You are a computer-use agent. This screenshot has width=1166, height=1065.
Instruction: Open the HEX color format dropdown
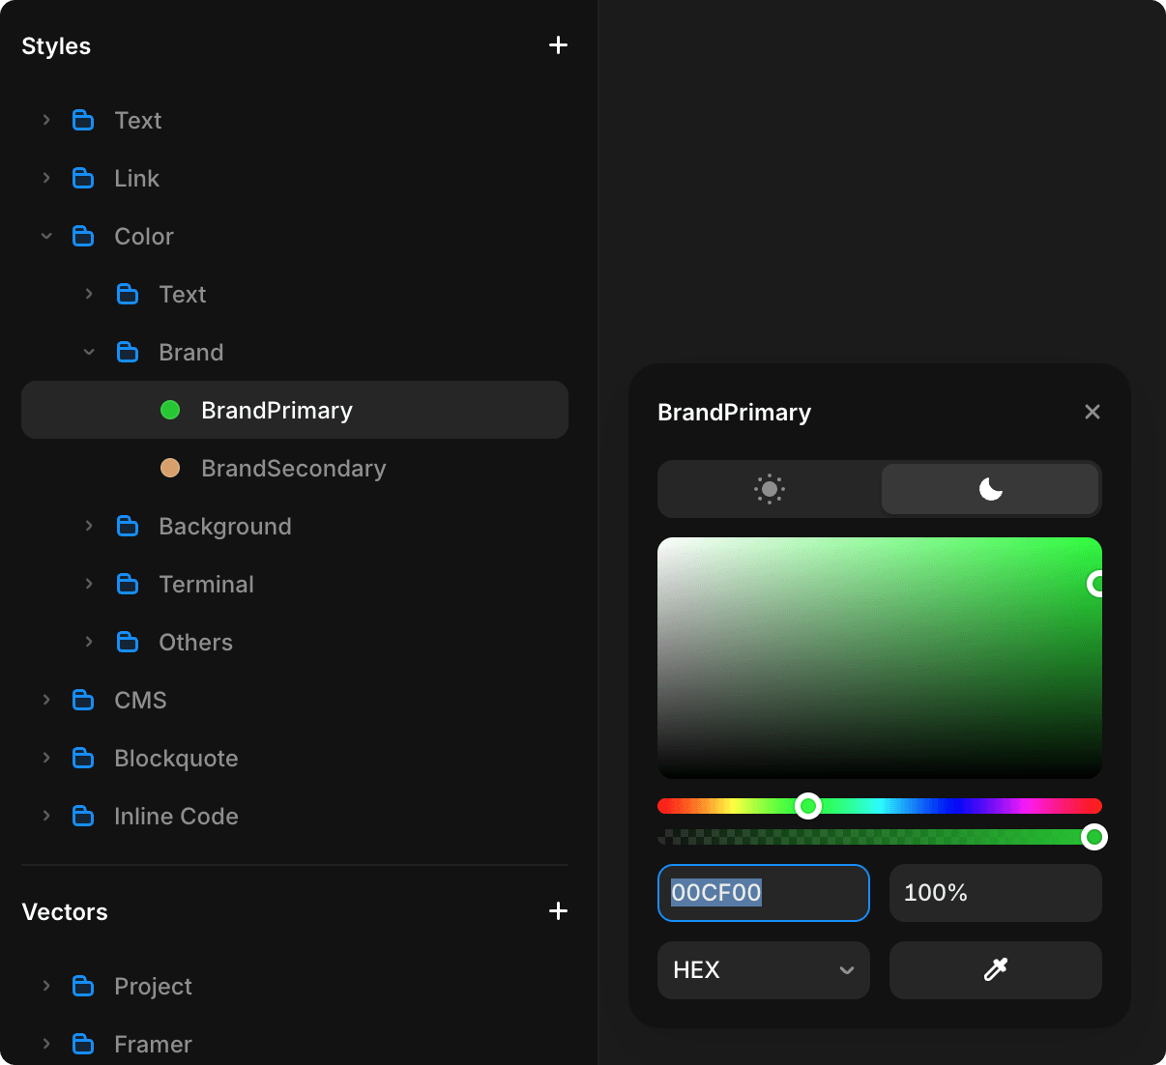(x=764, y=970)
